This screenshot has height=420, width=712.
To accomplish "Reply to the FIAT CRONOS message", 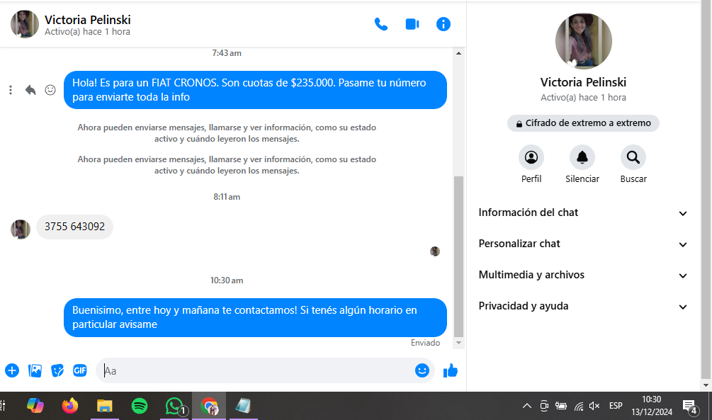I will (x=30, y=90).
